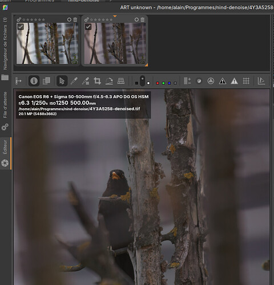Expand the tone/levels list icon with plus-minus
Viewport: 274px width, 285px height.
click(187, 81)
